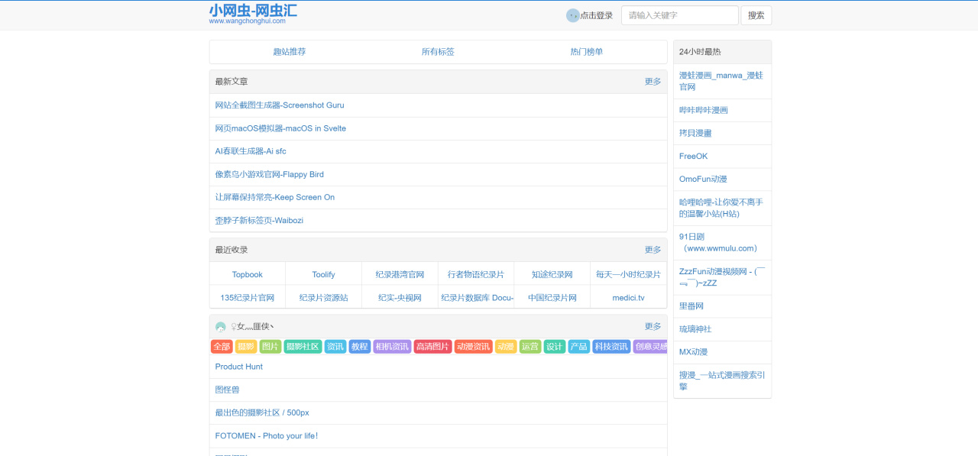Viewport: 978px width, 456px height.
Task: Open FOTOMEN - Photo your life entry
Action: 267,435
